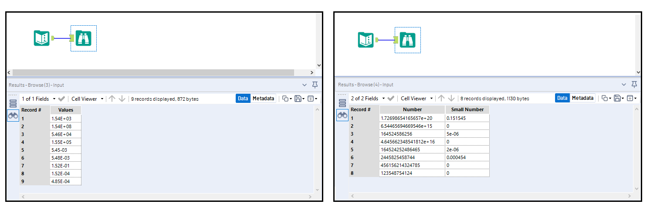Open the save results dropdown in Browse (3)
This screenshot has width=650, height=211.
[x=300, y=99]
